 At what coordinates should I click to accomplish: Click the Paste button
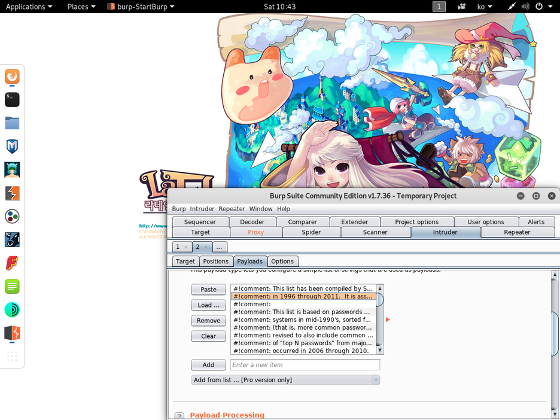pyautogui.click(x=208, y=290)
